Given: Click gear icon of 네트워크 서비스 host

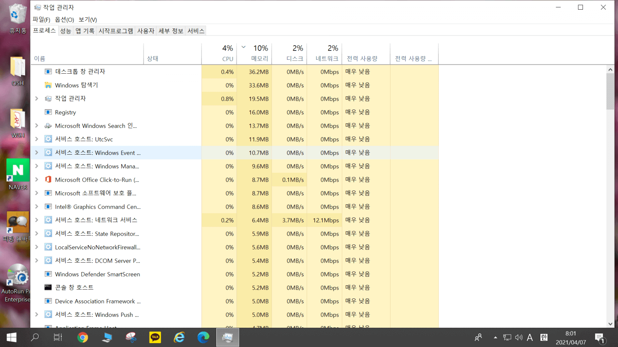Looking at the screenshot, I should coord(48,220).
